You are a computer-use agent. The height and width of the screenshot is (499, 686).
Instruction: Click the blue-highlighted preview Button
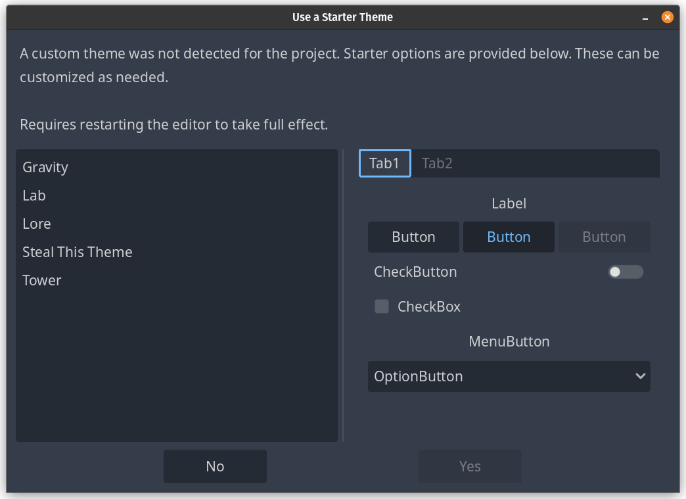509,237
